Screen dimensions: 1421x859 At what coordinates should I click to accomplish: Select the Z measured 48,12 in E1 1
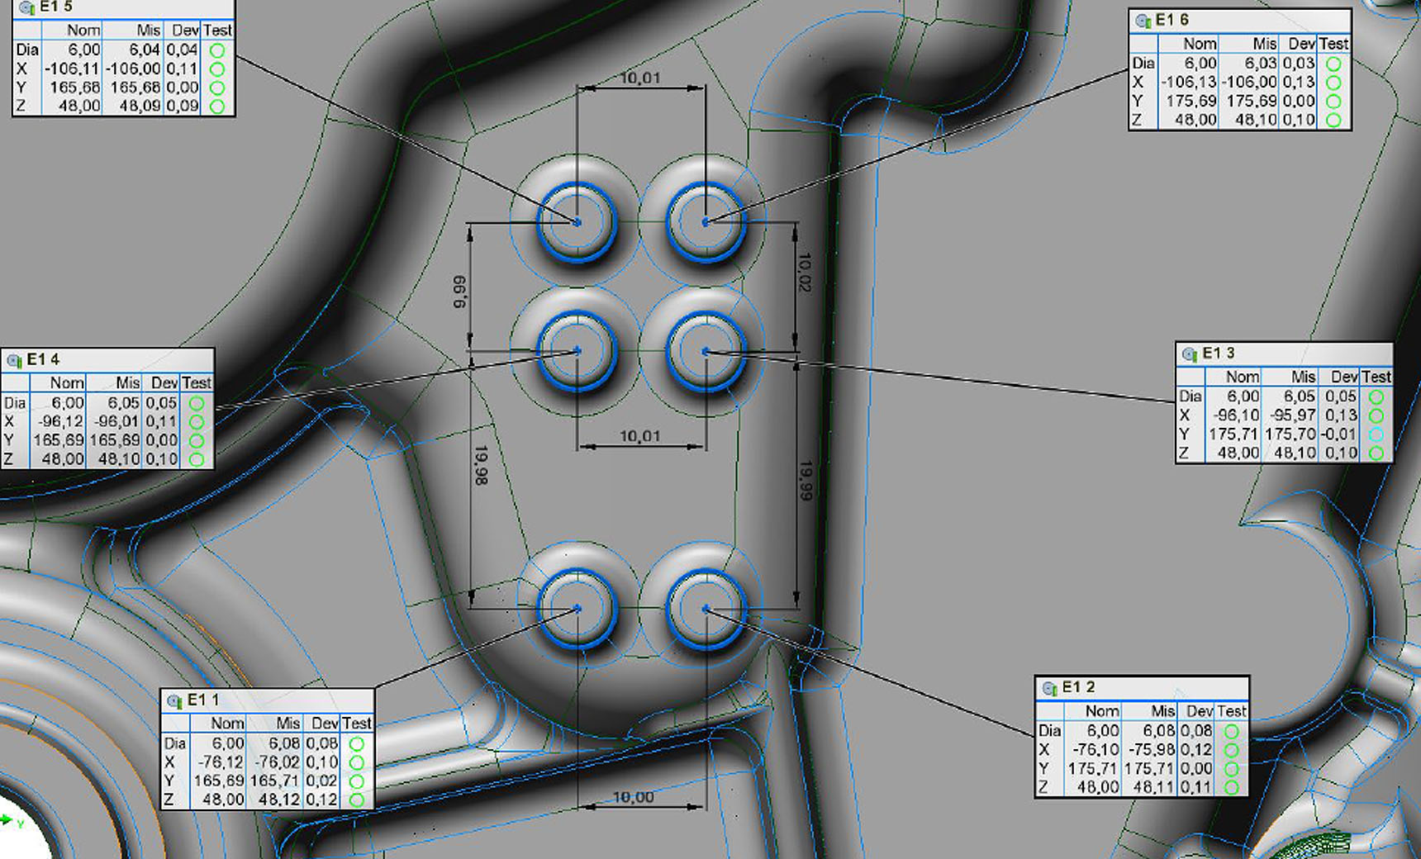(x=279, y=800)
